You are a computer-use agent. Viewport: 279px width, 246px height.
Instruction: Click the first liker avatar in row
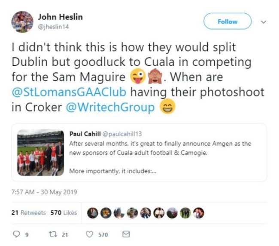[x=92, y=213]
